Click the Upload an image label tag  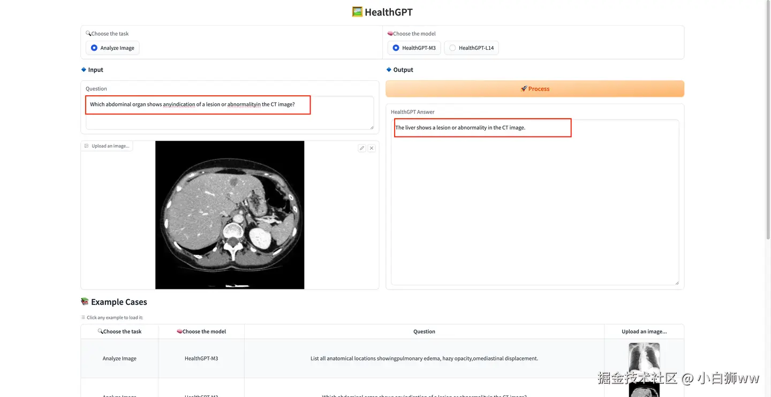[107, 146]
